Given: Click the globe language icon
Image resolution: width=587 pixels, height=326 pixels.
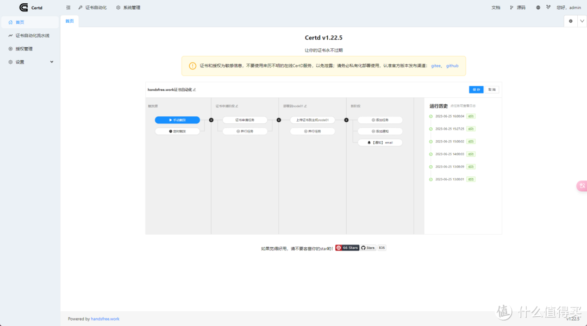Looking at the screenshot, I should tap(538, 8).
